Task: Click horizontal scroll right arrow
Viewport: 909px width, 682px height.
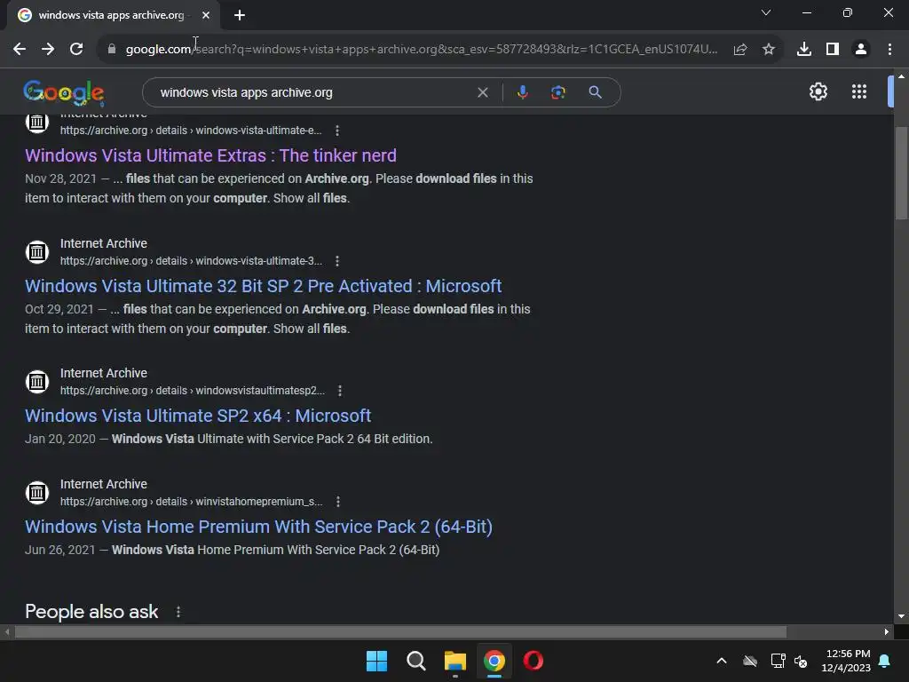Action: [886, 631]
